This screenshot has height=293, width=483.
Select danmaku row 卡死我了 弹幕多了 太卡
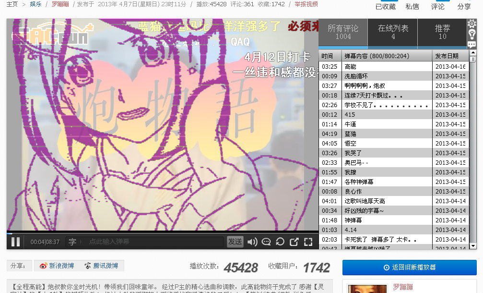(x=394, y=239)
